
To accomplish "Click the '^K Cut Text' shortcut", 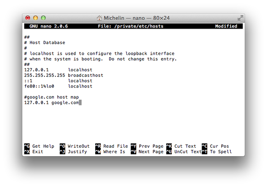I will (x=181, y=146).
